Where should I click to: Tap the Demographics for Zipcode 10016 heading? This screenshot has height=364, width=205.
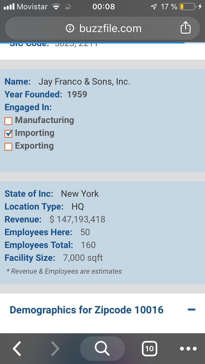click(x=86, y=310)
